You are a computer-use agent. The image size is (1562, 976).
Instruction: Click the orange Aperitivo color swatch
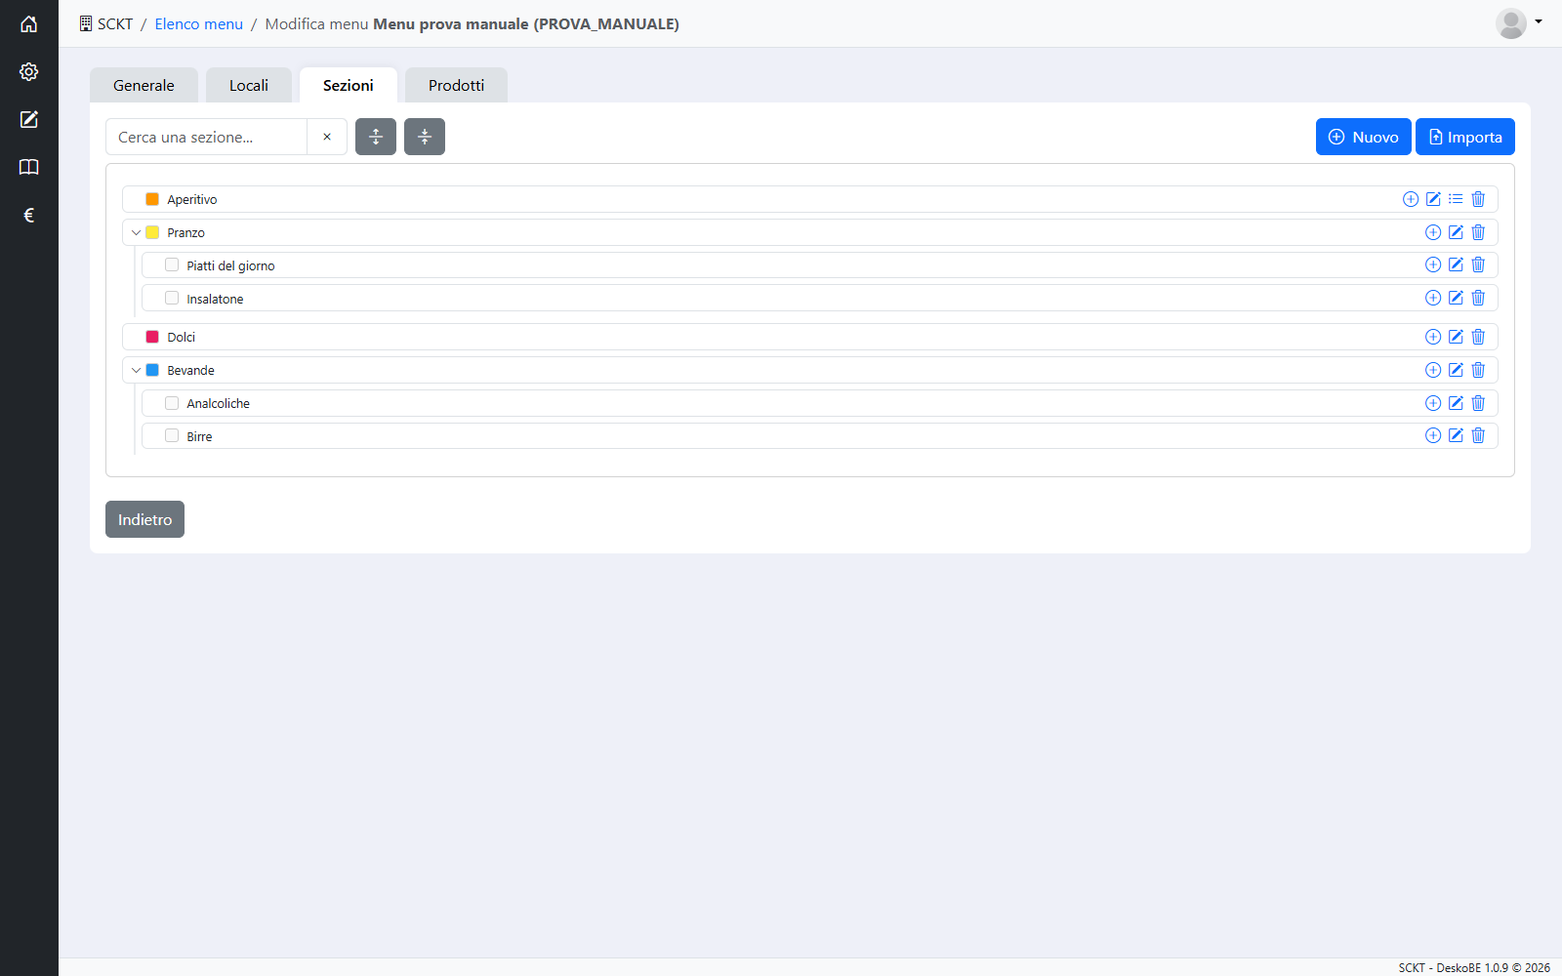(152, 199)
